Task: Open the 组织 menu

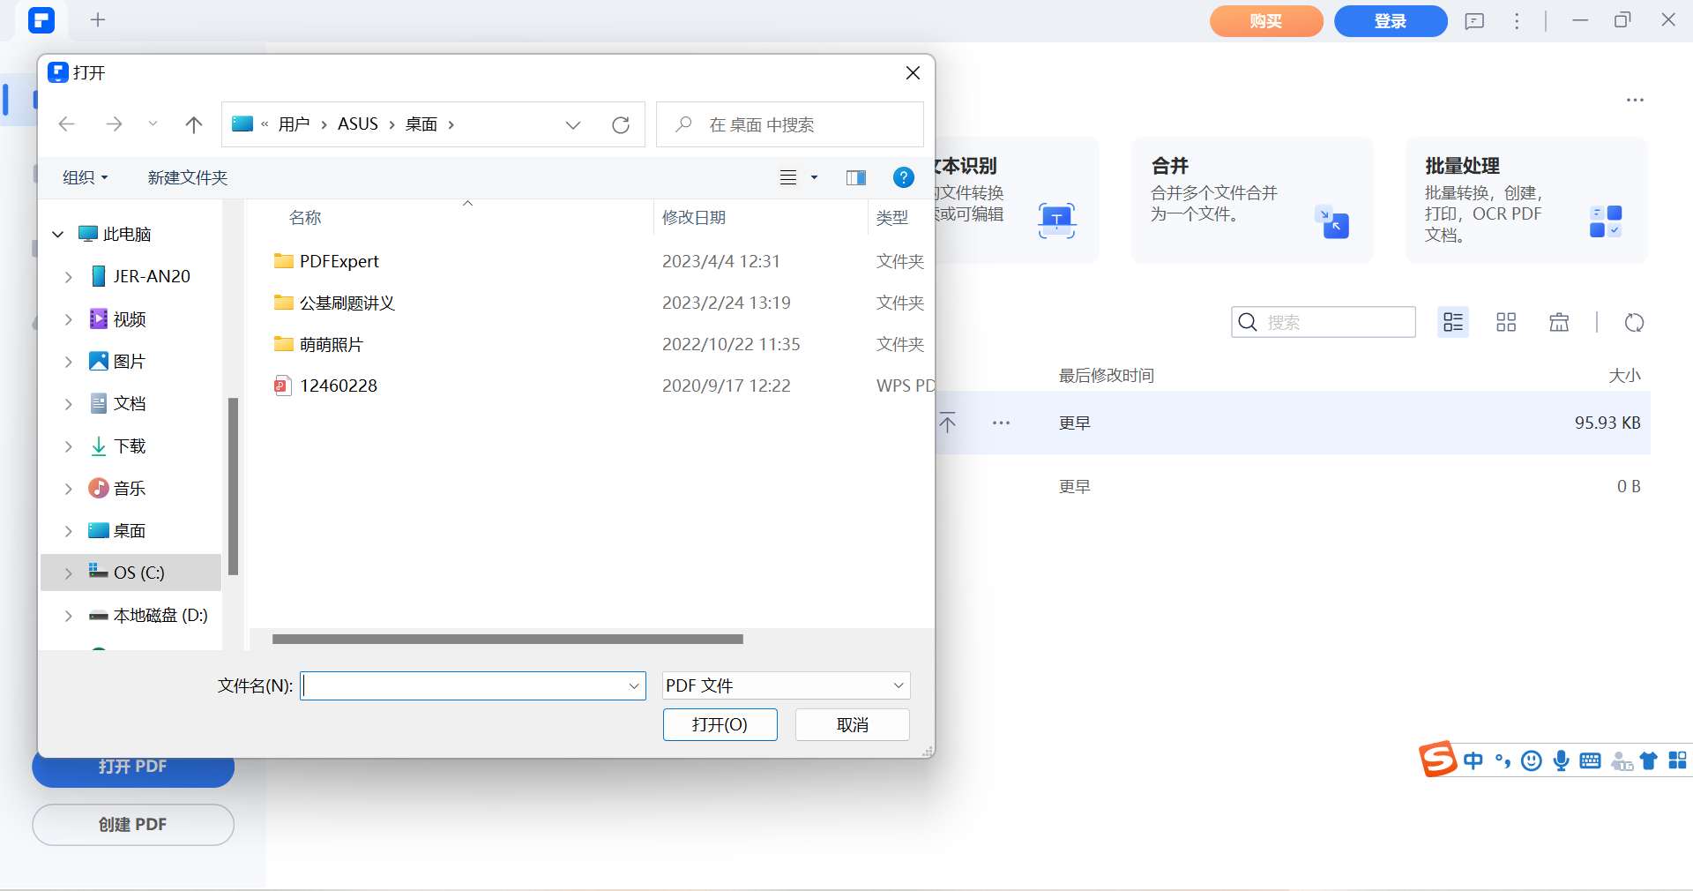Action: coord(84,177)
